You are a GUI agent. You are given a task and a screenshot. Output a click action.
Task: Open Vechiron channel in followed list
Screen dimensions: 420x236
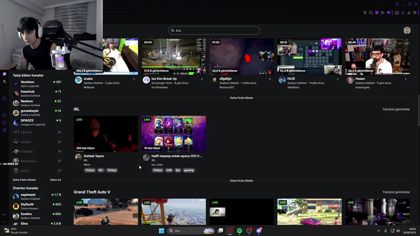coord(37,84)
